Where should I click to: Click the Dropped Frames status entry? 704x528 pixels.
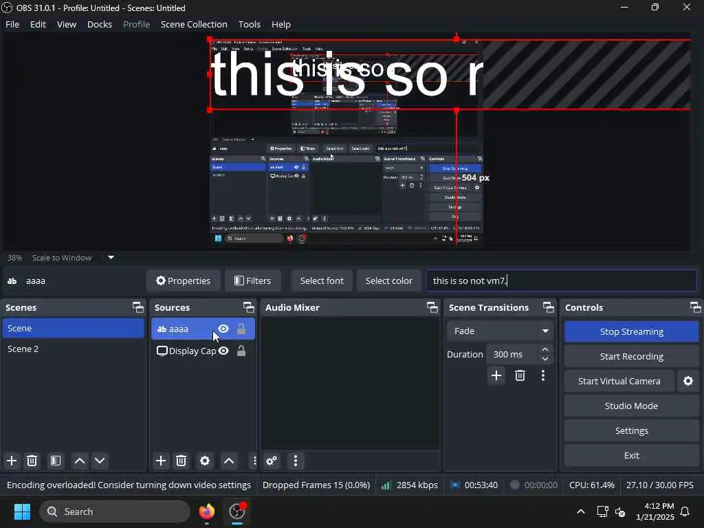tap(316, 485)
